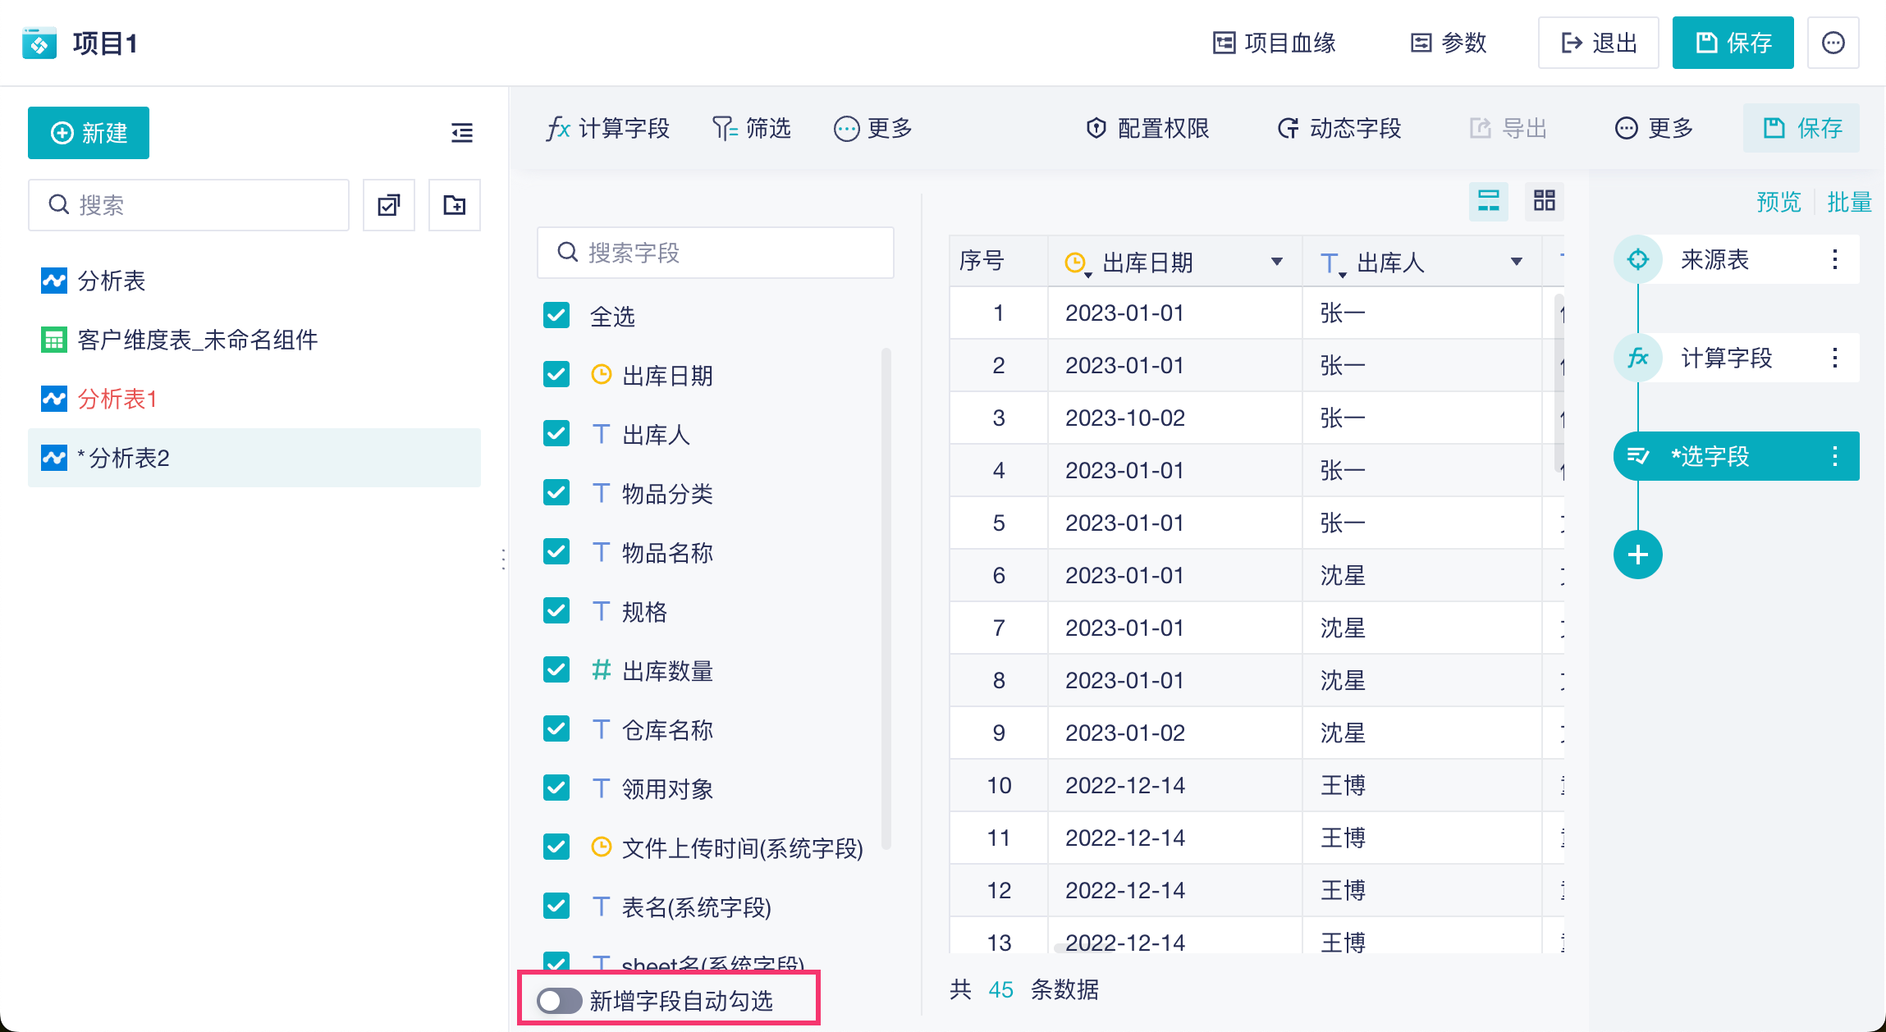Select the row list view icon
Image resolution: width=1886 pixels, height=1032 pixels.
(1488, 201)
